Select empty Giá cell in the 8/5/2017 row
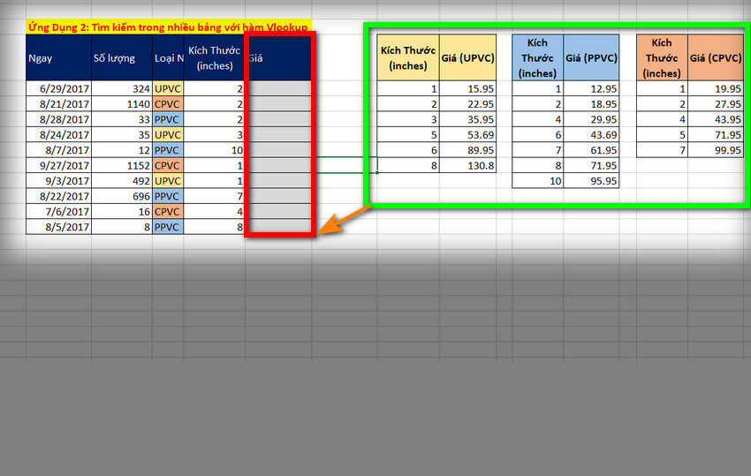The width and height of the screenshot is (751, 476). [x=278, y=227]
